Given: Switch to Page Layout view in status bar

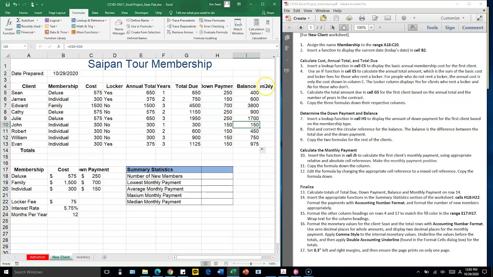Looking at the screenshot, I should pos(216,264).
